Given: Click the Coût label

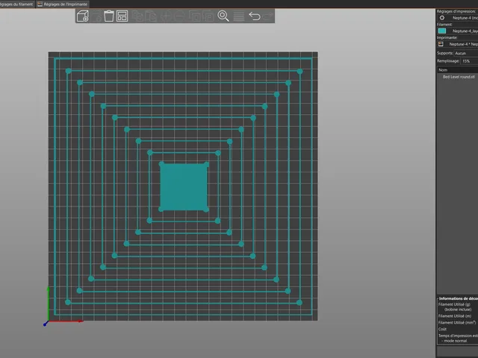Looking at the screenshot, I should (x=442, y=329).
